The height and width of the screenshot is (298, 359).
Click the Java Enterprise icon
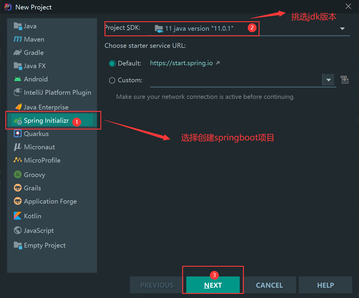[18, 107]
